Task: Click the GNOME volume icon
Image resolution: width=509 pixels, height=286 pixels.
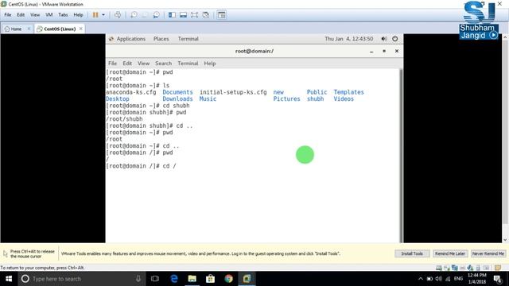Action: click(384, 39)
